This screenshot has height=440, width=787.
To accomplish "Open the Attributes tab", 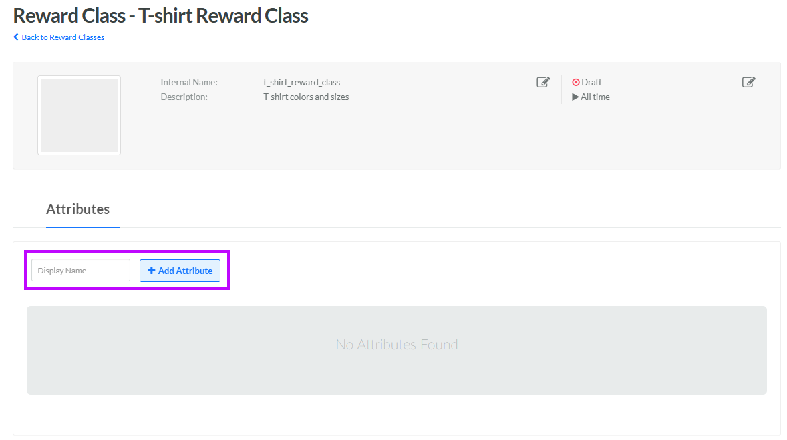I will [77, 209].
